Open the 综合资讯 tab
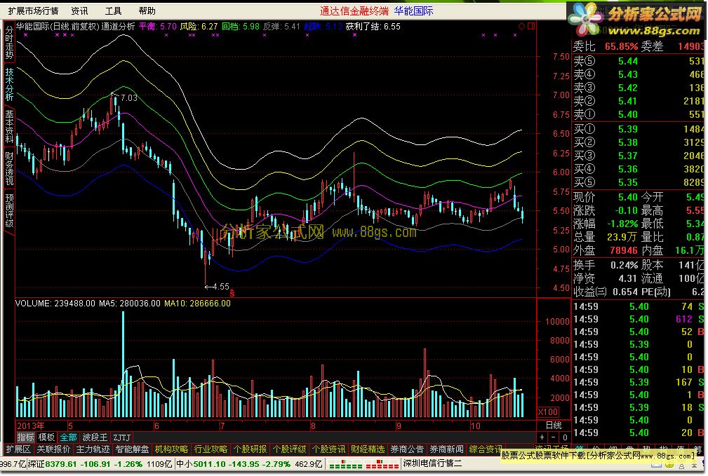Screen dimensions: 708x476 point(485,449)
